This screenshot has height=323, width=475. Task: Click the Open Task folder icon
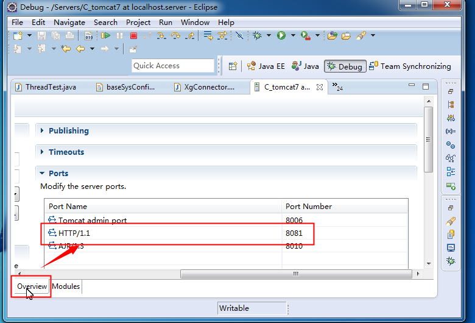coord(346,36)
